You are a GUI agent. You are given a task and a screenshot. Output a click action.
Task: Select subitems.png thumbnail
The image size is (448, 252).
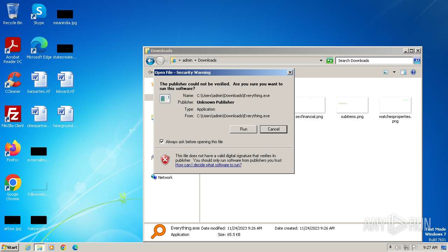[x=352, y=108]
